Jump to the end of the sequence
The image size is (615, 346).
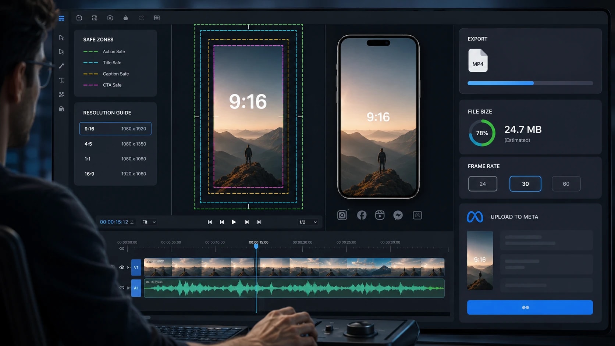coord(259,222)
